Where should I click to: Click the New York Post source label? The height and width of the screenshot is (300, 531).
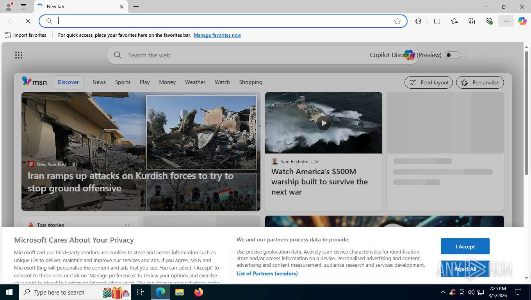tap(52, 164)
